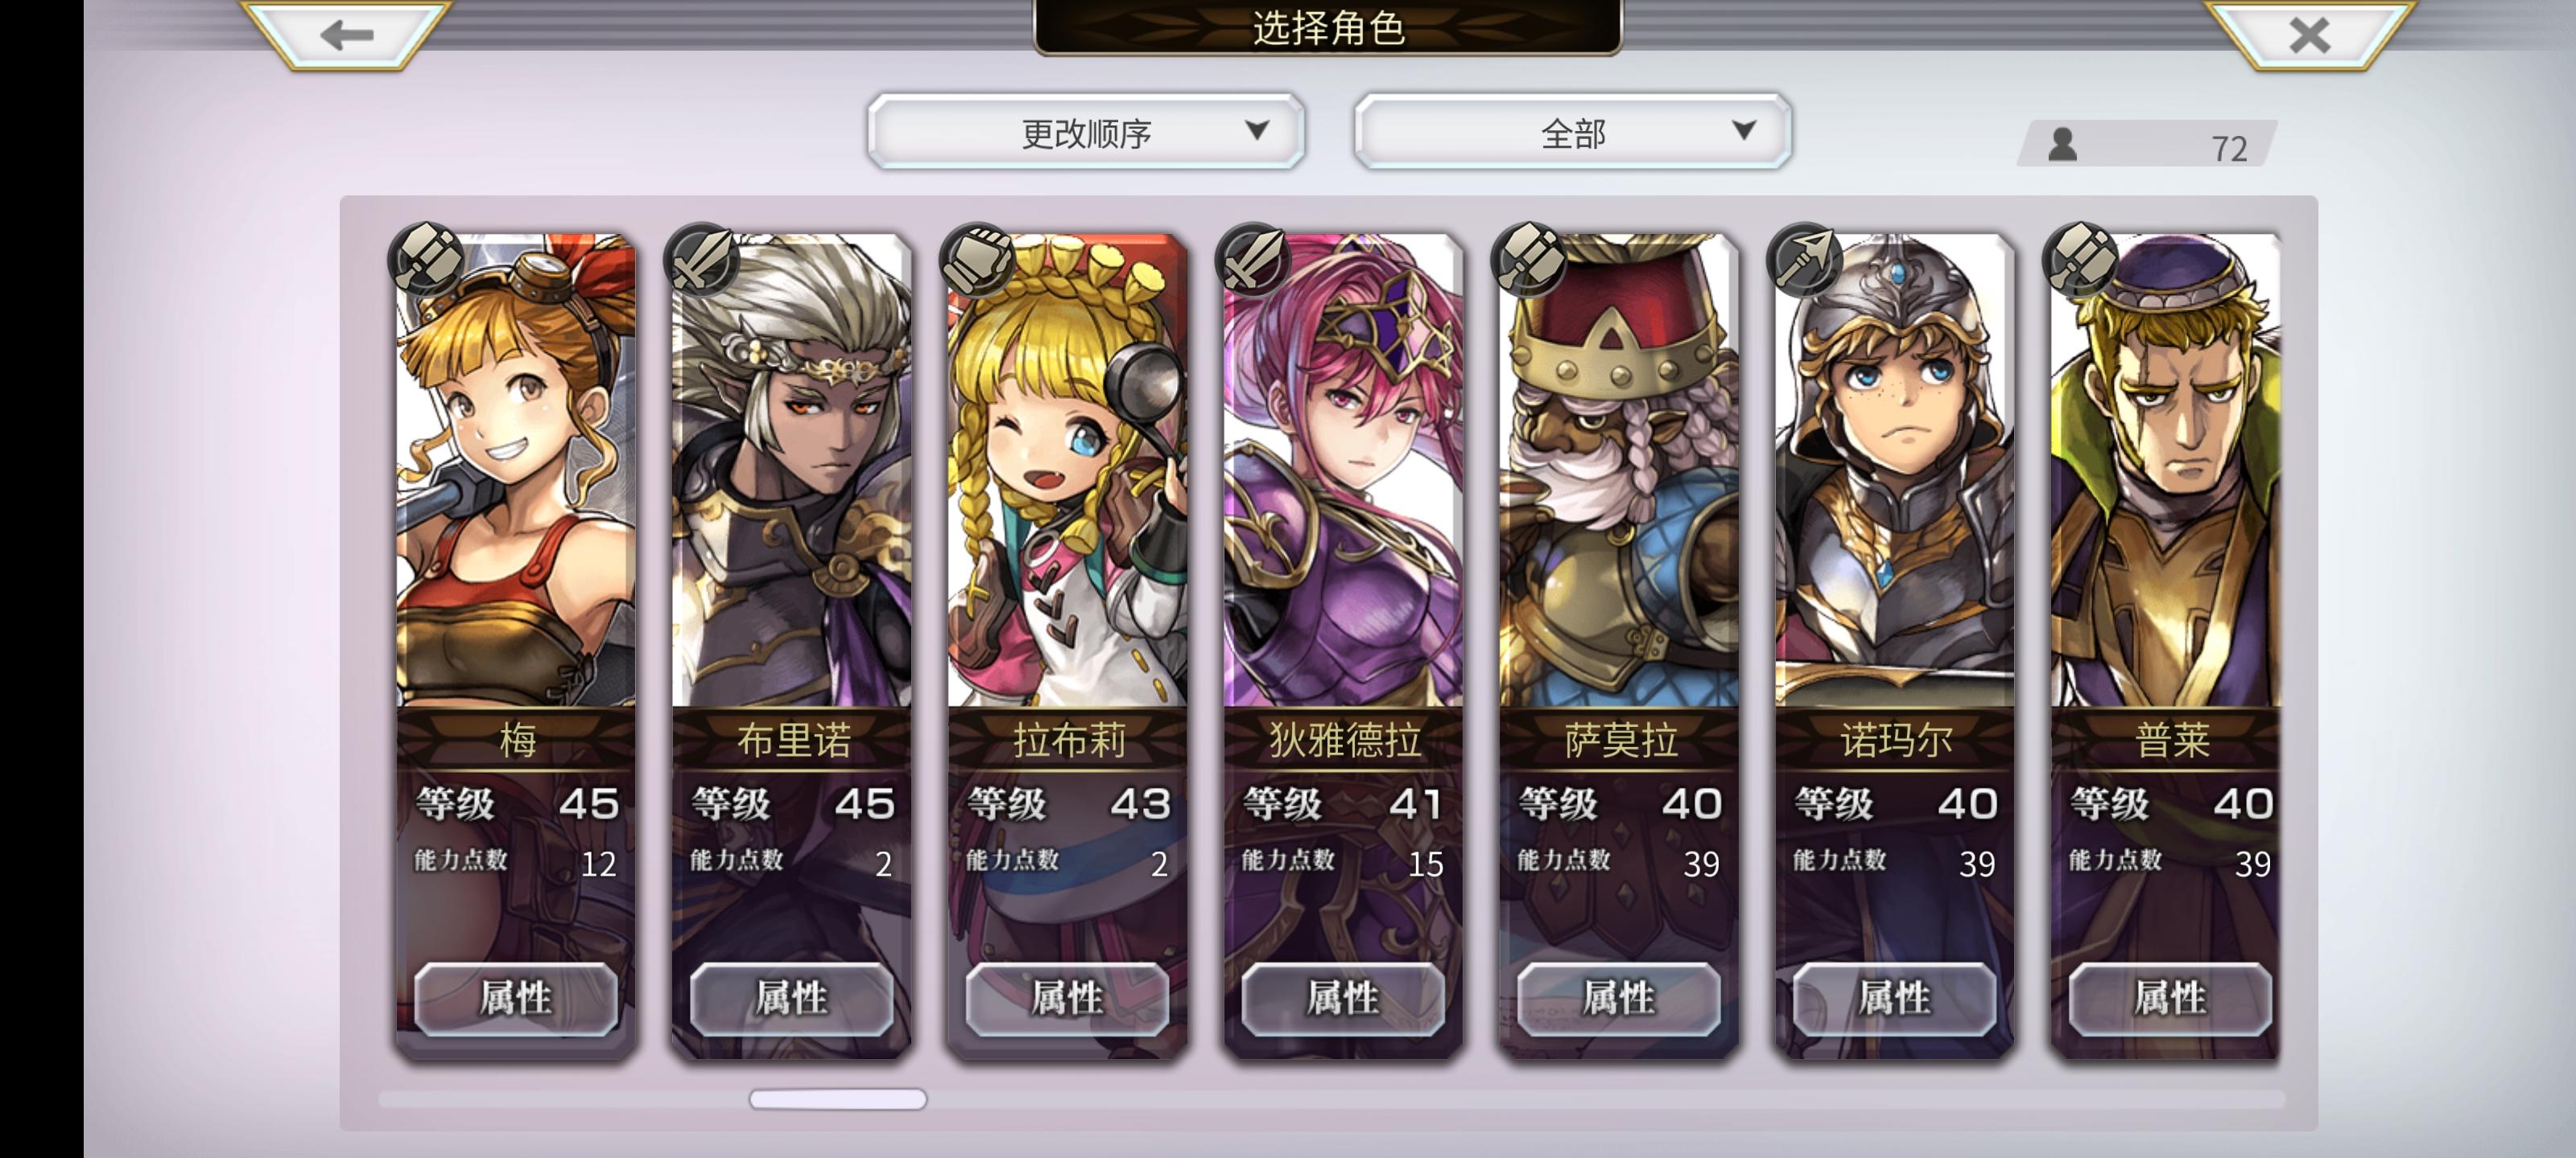Close the character selection screen
The width and height of the screenshot is (2576, 1158).
[2309, 35]
